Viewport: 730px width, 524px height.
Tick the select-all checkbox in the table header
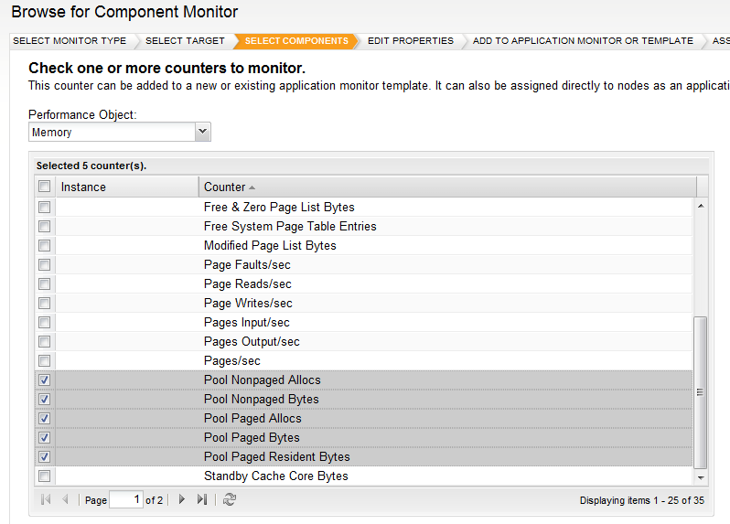click(x=44, y=187)
